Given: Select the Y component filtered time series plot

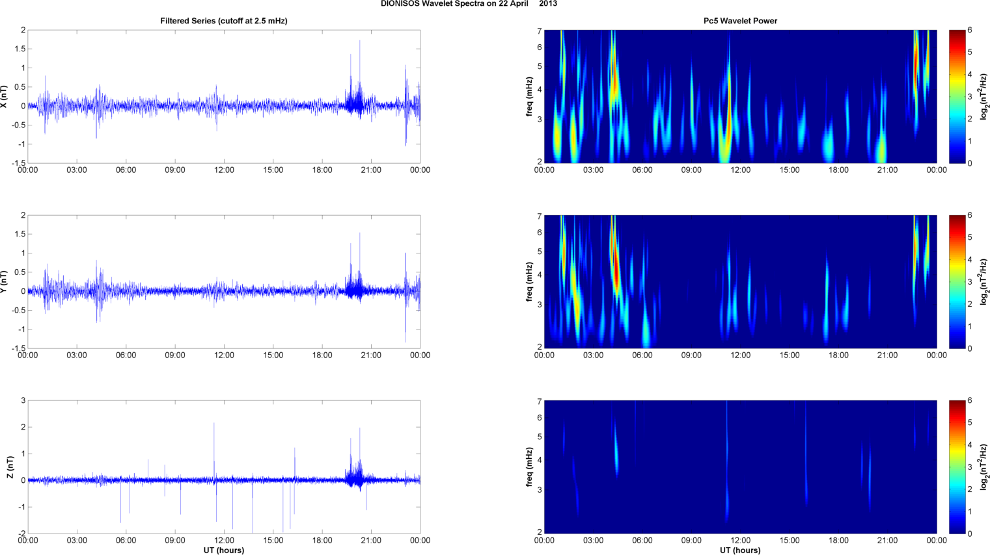Looking at the screenshot, I should click(224, 281).
